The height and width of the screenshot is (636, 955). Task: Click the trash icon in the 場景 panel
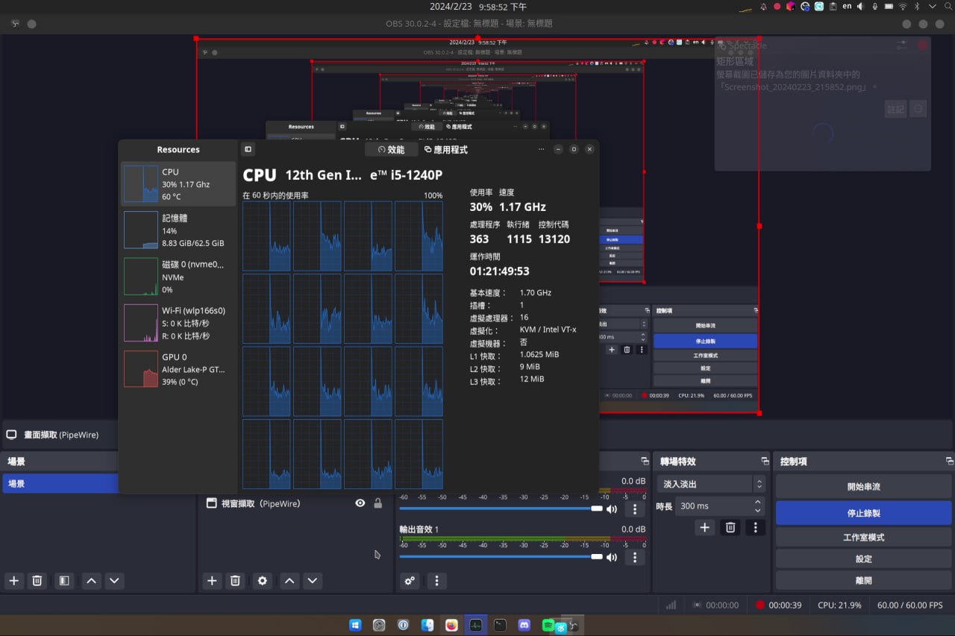pos(37,581)
